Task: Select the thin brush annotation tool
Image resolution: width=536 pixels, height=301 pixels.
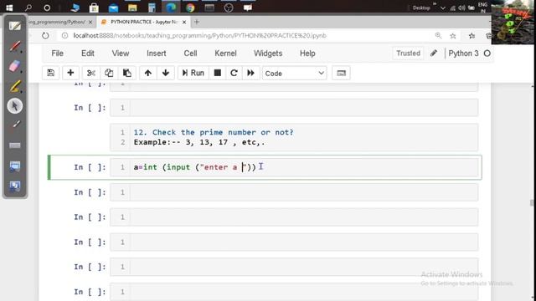Action: pos(15,125)
